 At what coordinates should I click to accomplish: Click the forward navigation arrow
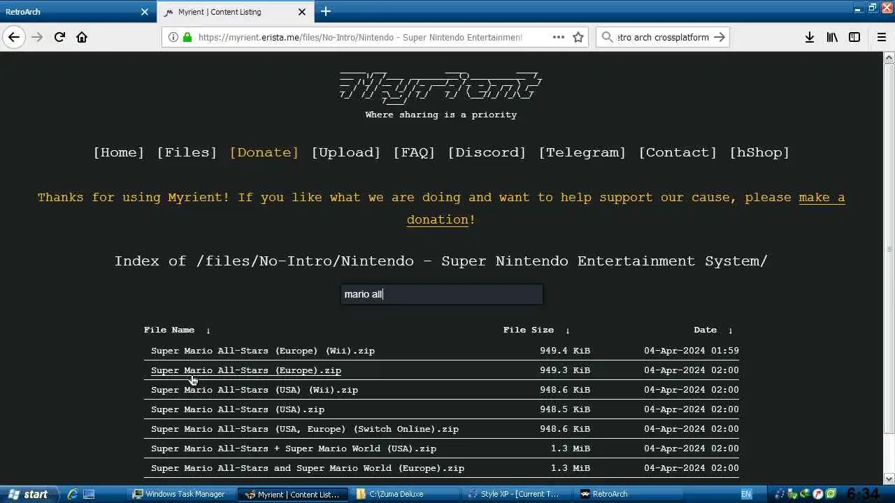tap(37, 37)
